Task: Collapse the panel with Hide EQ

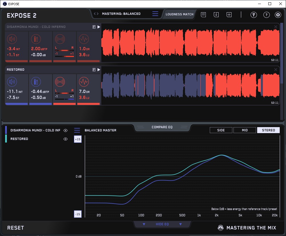Action: [162, 224]
